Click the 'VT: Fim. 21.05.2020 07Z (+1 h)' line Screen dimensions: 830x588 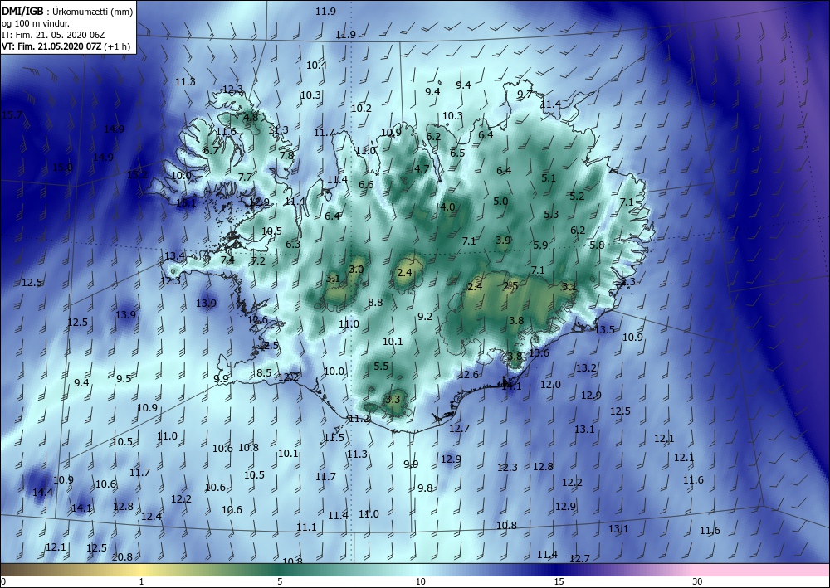click(x=66, y=46)
